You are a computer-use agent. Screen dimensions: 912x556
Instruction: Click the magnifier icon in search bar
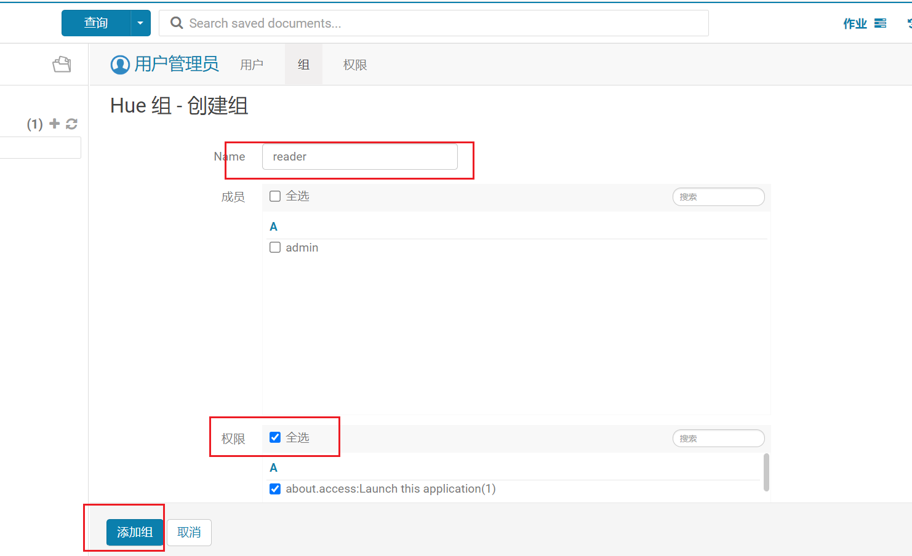click(x=177, y=23)
